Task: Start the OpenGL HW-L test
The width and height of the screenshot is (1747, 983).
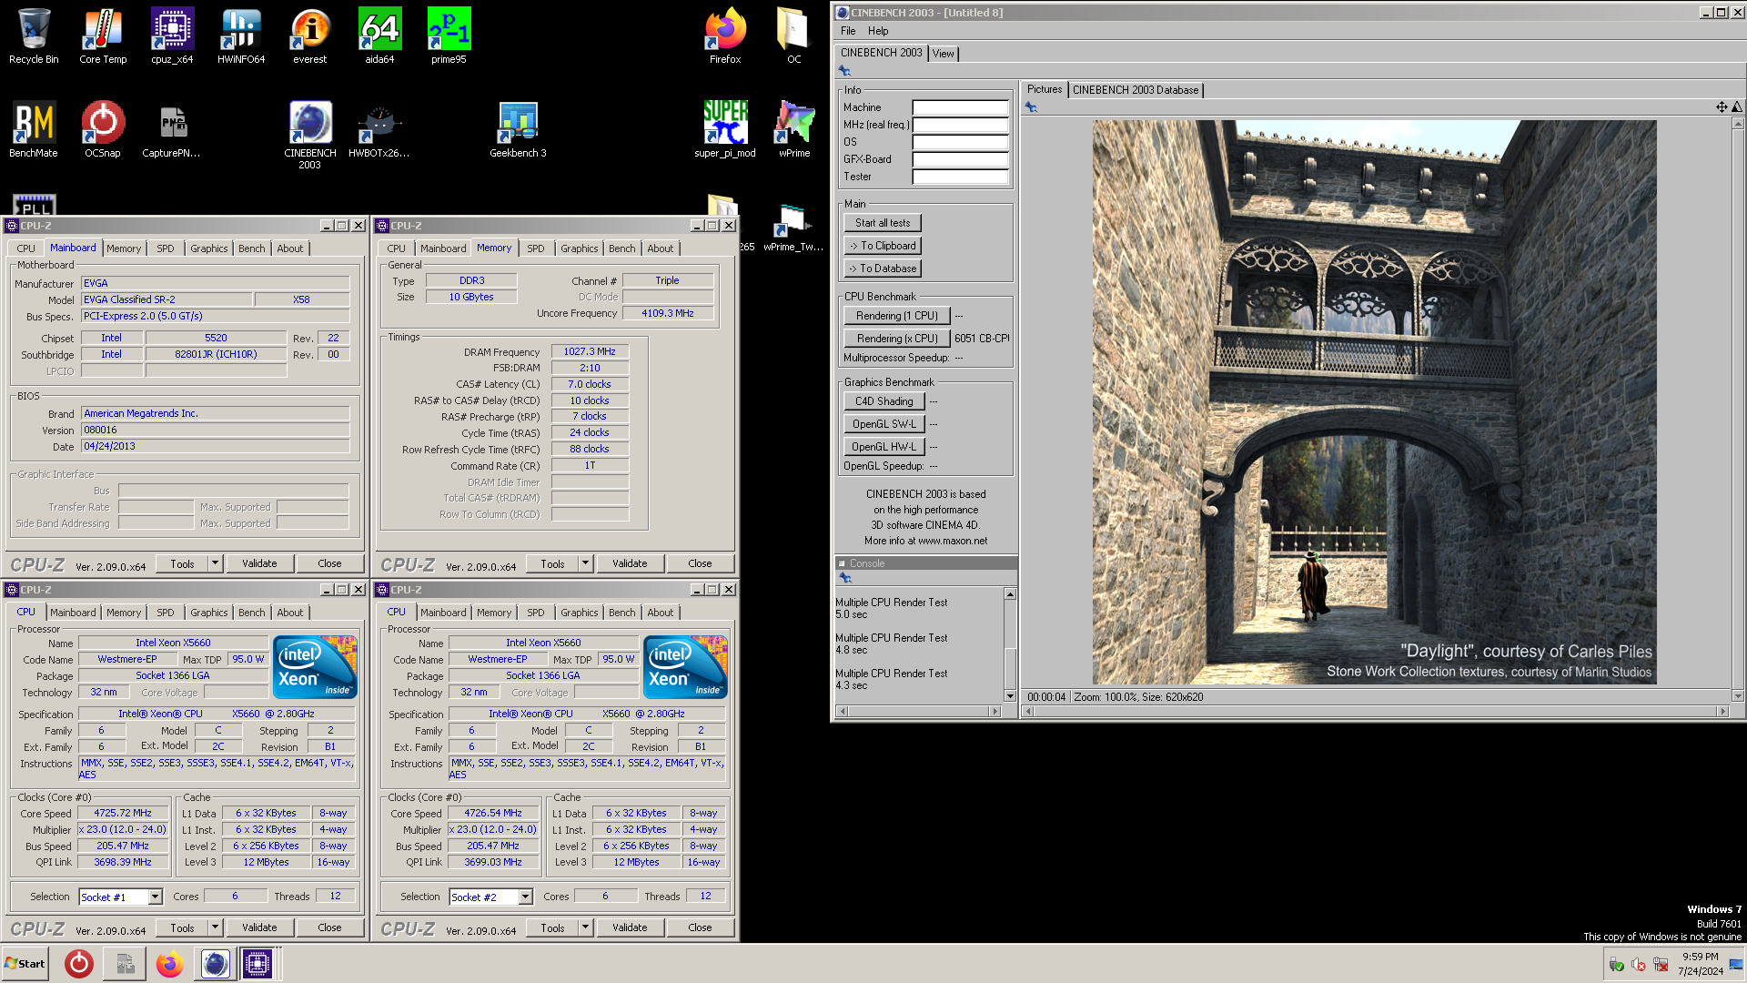Action: point(884,447)
